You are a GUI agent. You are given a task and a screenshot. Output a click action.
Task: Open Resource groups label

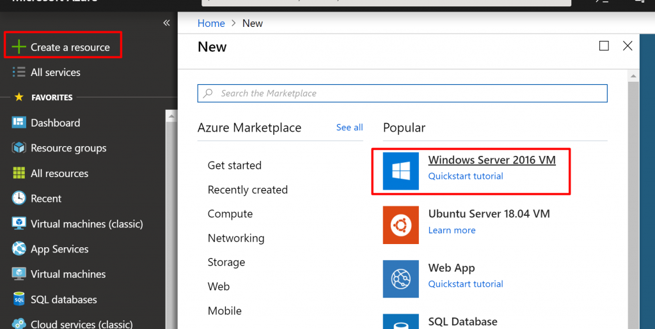click(68, 148)
